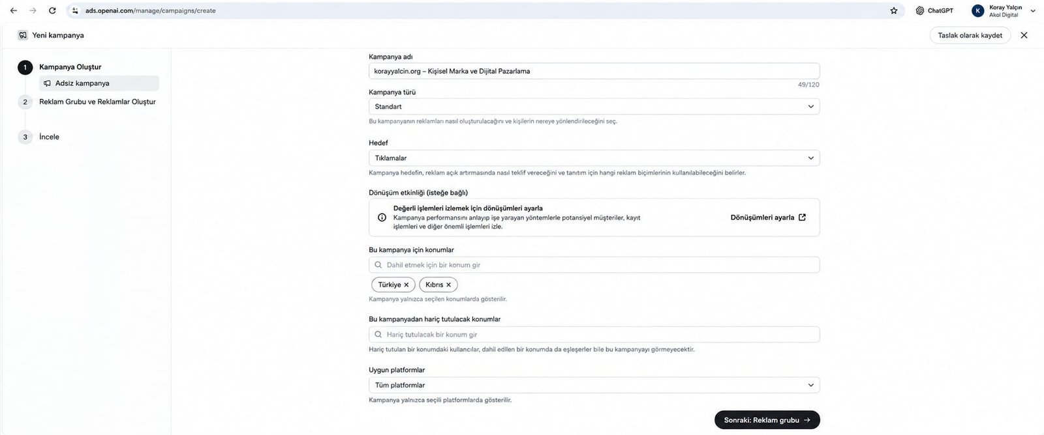Expand the Tüm platformlar dropdown
The image size is (1044, 435).
[x=594, y=385]
